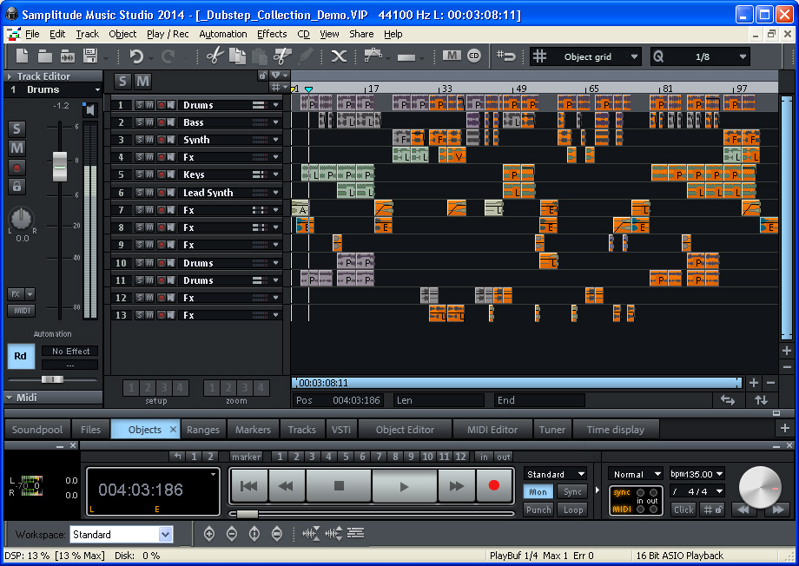Viewport: 799px width, 566px height.
Task: Switch to the MIDI Editor tab
Action: coord(492,430)
